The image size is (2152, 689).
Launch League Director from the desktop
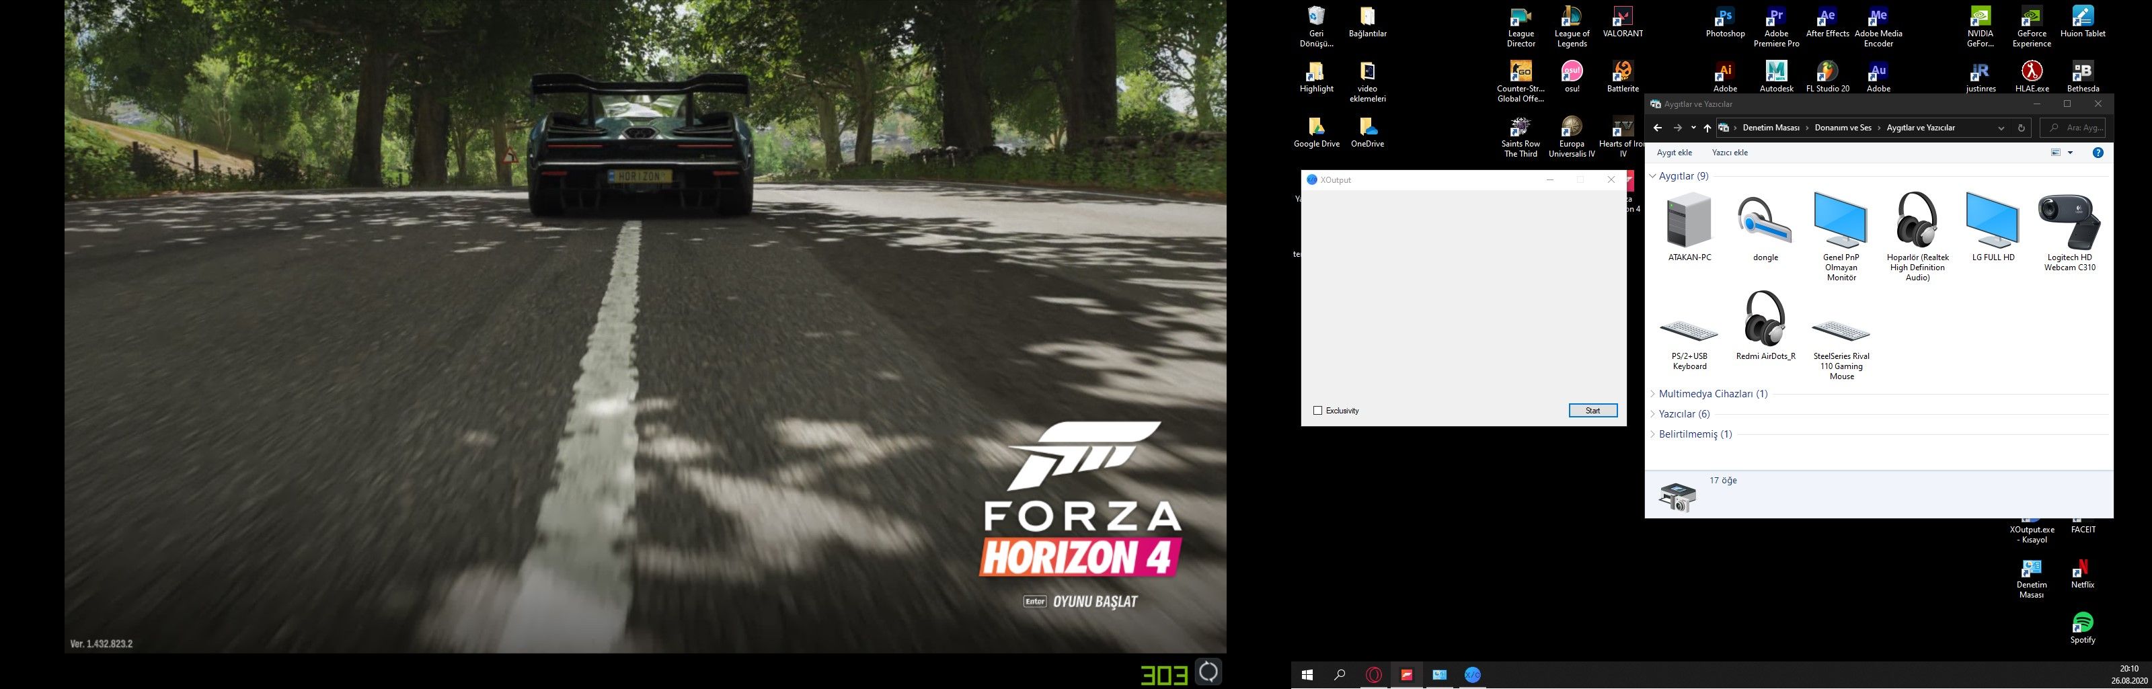pos(1521,27)
